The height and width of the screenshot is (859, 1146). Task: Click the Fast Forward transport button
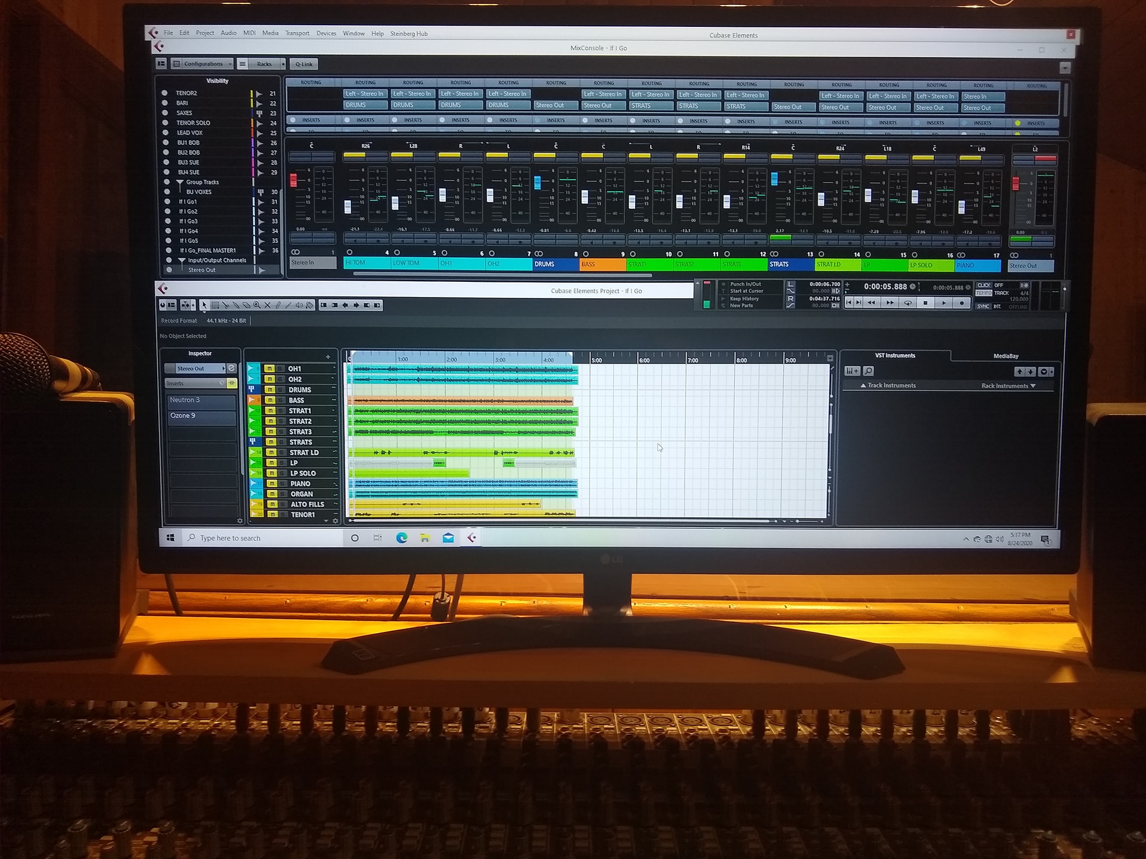(889, 303)
